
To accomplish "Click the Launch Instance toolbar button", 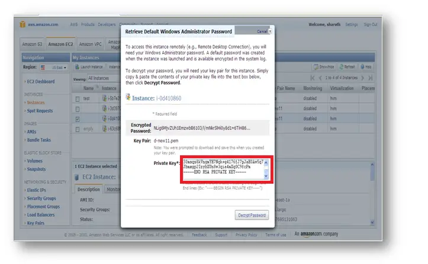I will (89, 67).
